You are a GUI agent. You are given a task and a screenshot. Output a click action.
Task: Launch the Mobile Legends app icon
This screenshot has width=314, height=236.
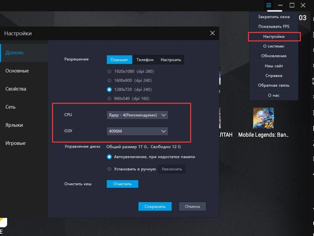tap(263, 118)
